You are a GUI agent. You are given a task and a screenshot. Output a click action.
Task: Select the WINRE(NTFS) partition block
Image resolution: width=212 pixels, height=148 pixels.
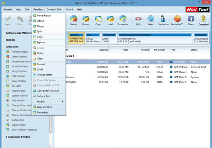point(77,38)
